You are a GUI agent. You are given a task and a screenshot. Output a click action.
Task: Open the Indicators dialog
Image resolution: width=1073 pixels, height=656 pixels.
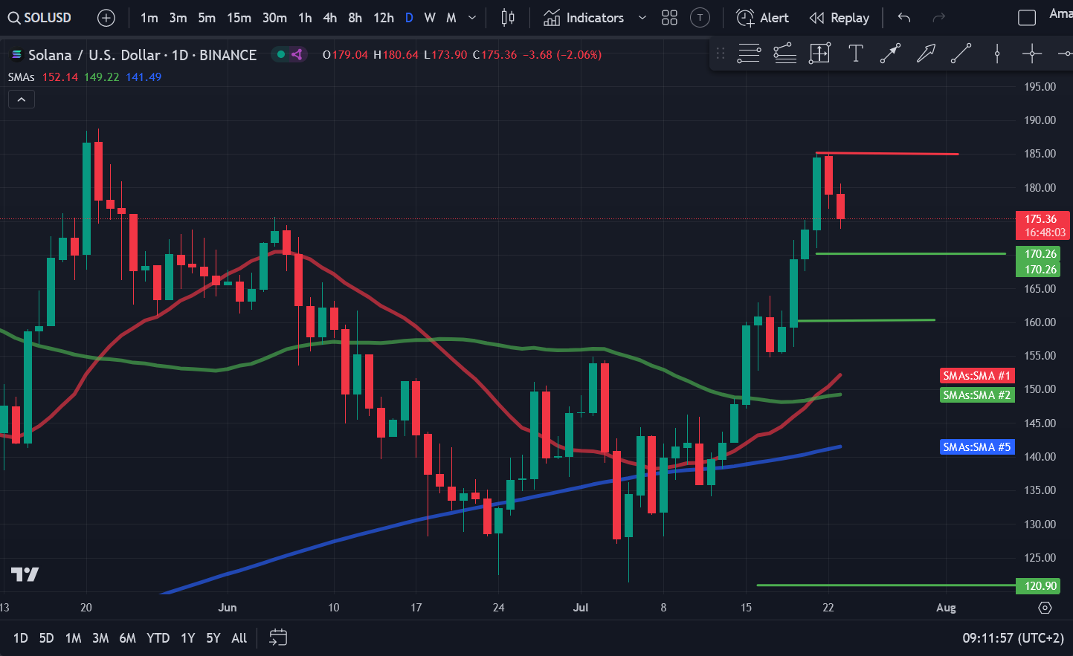[x=584, y=18]
